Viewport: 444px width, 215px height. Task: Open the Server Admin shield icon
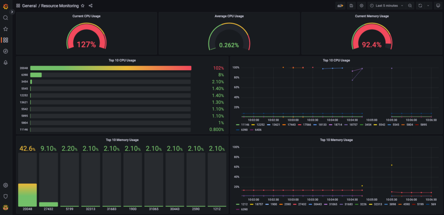point(5,196)
